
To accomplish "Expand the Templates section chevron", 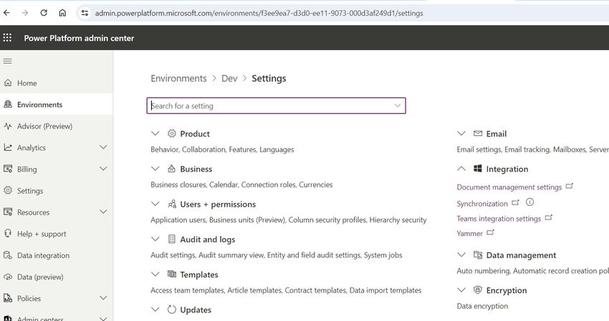I will (155, 274).
